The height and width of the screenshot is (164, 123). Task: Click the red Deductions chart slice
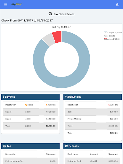(57, 37)
